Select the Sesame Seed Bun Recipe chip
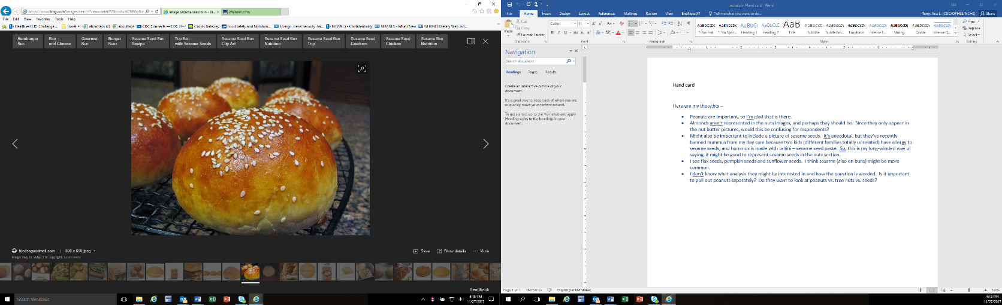1002x305 pixels. pos(148,41)
